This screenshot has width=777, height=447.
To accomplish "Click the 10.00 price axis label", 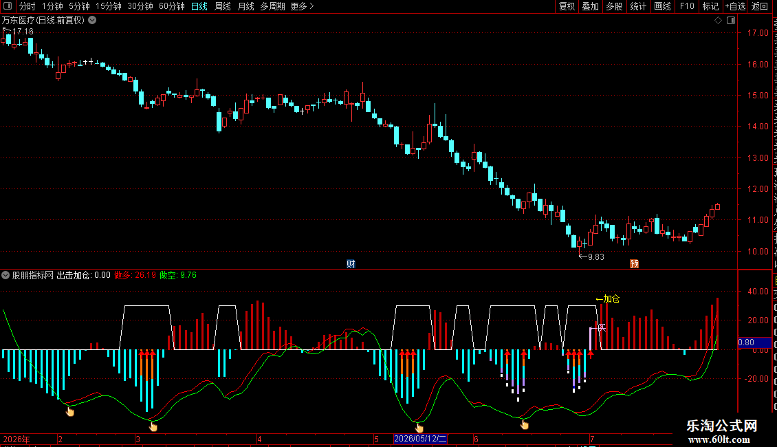I will coord(758,251).
